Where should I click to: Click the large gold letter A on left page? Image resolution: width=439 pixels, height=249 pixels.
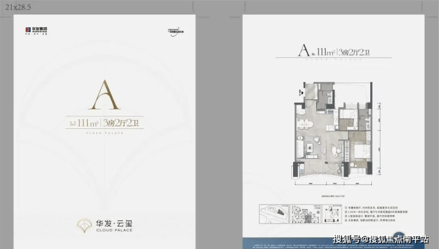tap(104, 94)
